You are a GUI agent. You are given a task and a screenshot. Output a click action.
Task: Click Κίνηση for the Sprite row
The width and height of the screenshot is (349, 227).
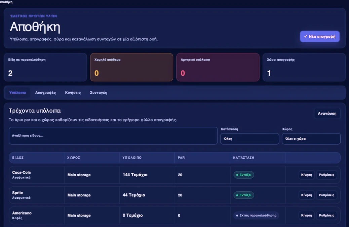click(x=307, y=195)
